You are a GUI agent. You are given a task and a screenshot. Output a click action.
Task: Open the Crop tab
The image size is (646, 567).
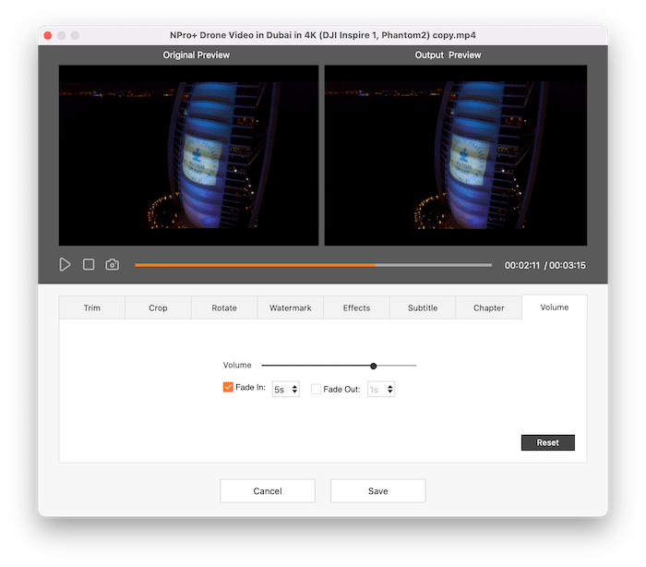pos(158,308)
